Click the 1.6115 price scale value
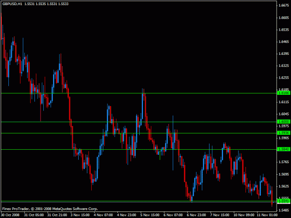The width and height of the screenshot is (291, 218). [284, 102]
